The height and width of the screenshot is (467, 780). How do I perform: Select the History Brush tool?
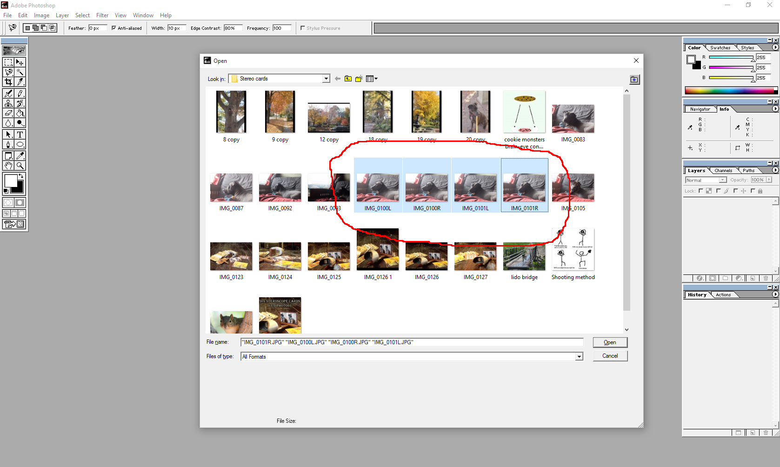point(20,103)
